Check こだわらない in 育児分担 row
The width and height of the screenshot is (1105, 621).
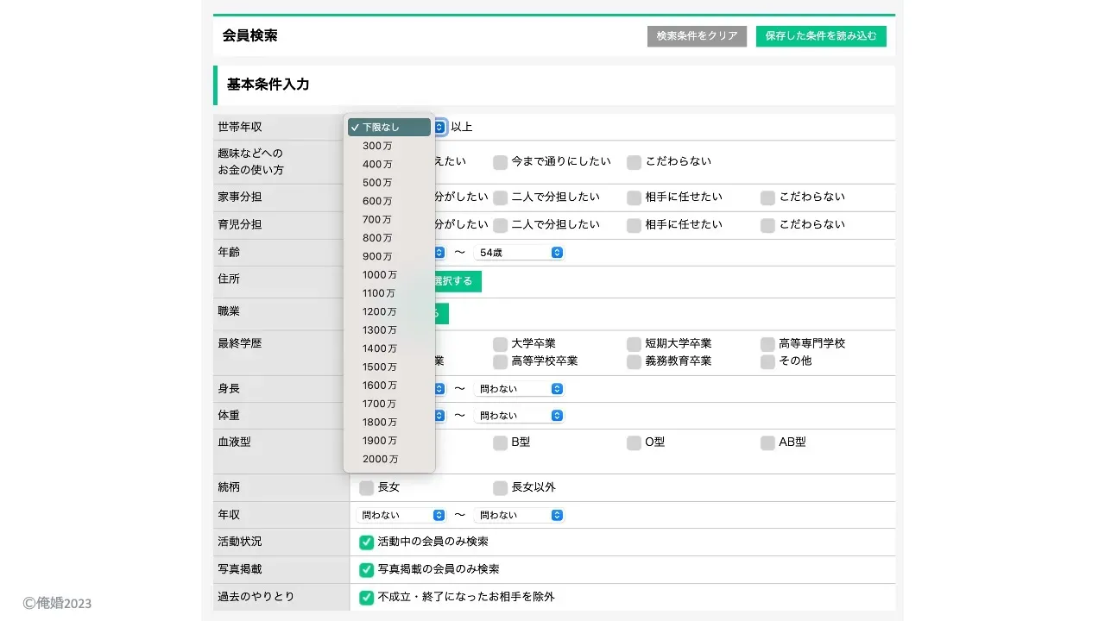[x=768, y=225]
